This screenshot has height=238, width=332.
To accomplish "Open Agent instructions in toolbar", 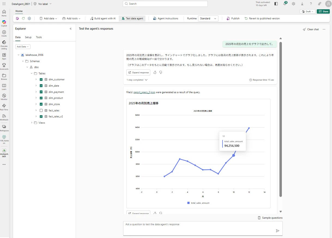I will tap(166, 19).
